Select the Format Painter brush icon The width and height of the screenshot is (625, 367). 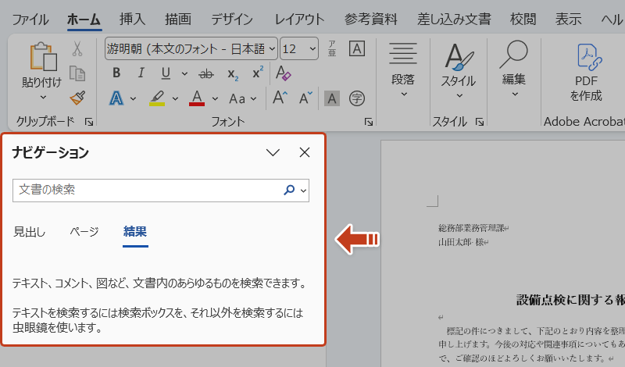[77, 98]
